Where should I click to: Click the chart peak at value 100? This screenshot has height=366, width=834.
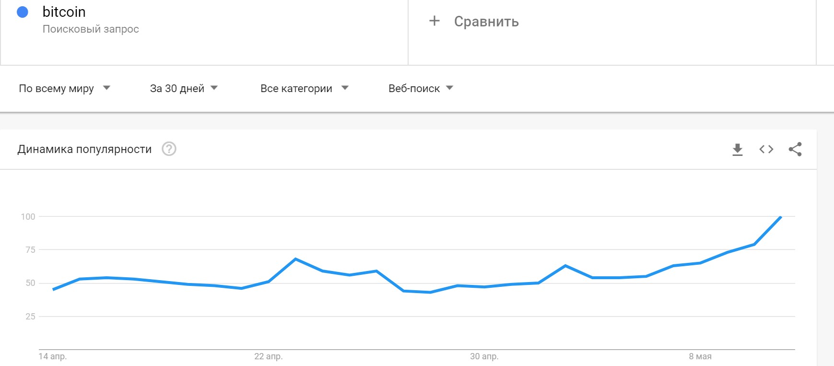781,217
